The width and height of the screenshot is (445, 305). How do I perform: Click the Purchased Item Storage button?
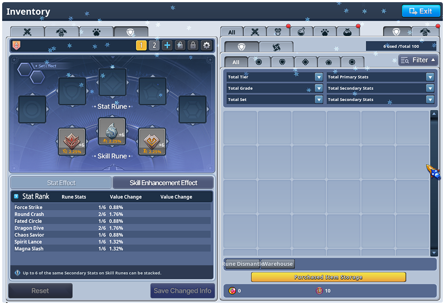coord(328,277)
